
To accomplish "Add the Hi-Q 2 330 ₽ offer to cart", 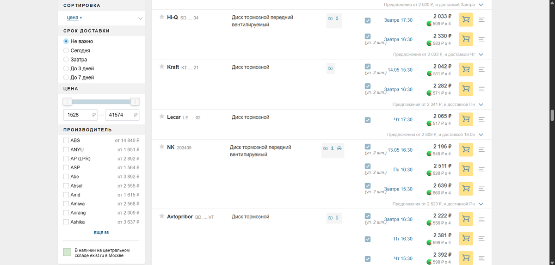I will pyautogui.click(x=466, y=39).
